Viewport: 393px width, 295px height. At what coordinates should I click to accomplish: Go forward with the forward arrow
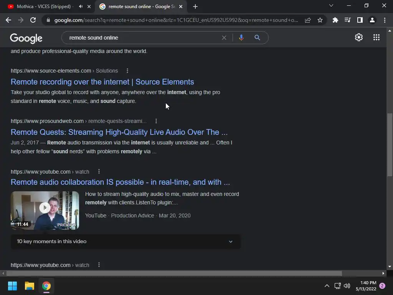[21, 20]
